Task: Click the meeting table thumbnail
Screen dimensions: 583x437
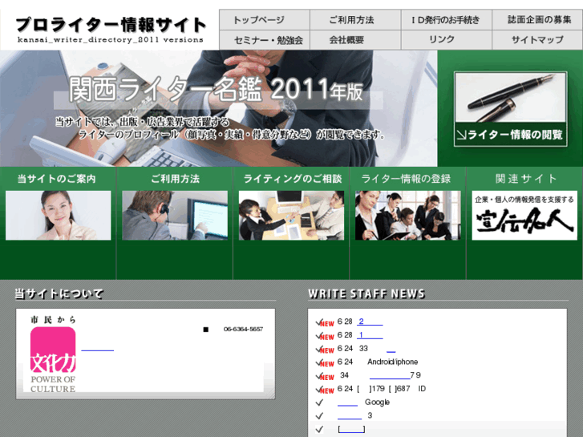Action: click(x=291, y=216)
